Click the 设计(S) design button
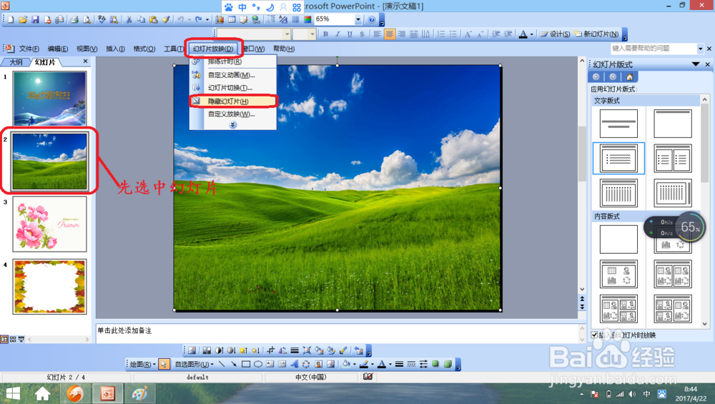715x404 pixels. pos(555,34)
